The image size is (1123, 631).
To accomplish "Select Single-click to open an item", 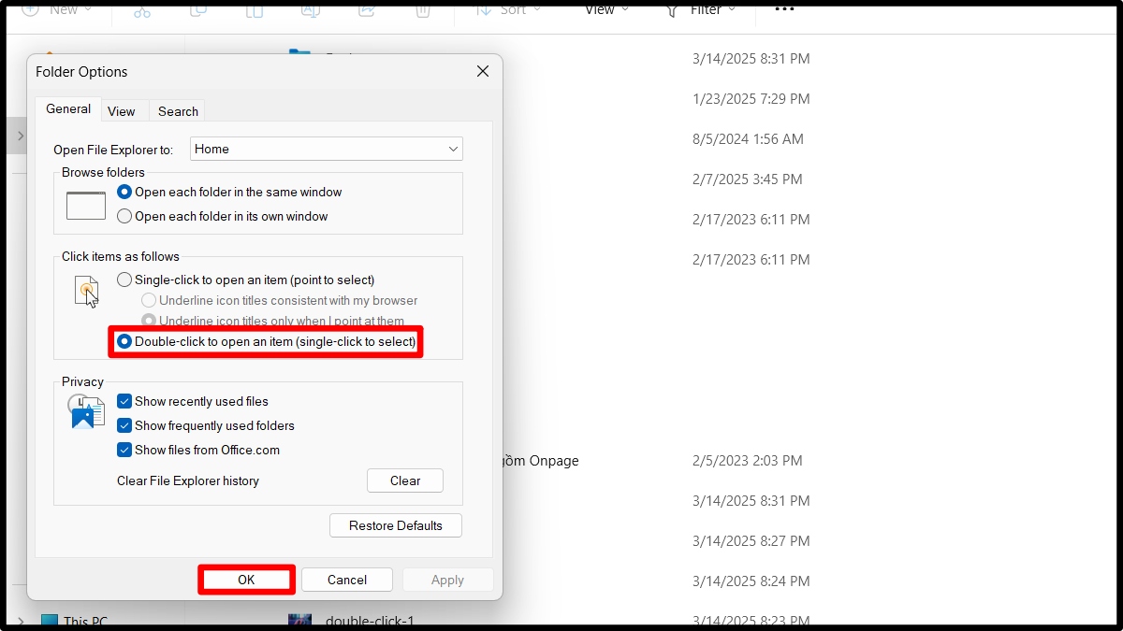I will click(245, 280).
